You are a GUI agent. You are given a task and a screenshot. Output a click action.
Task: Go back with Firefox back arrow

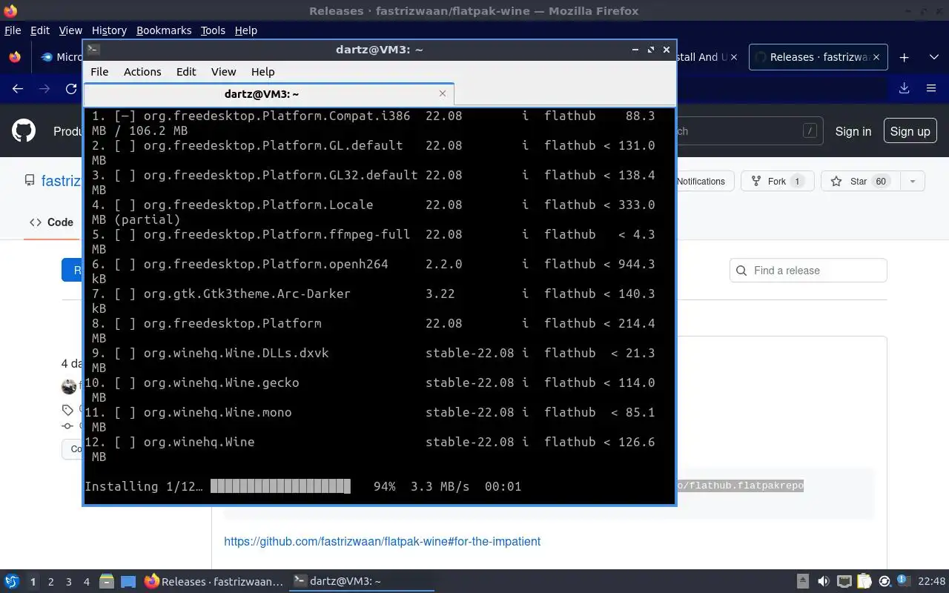tap(18, 88)
